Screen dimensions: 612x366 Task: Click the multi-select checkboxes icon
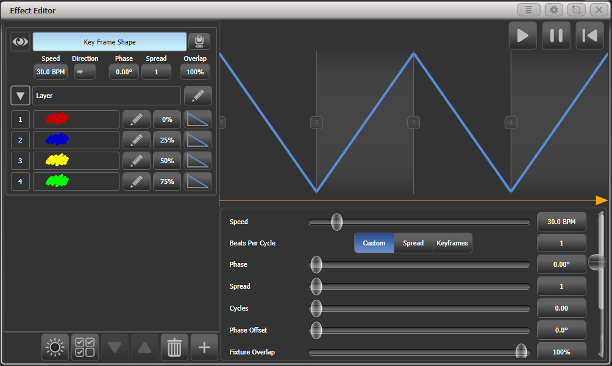(x=84, y=347)
